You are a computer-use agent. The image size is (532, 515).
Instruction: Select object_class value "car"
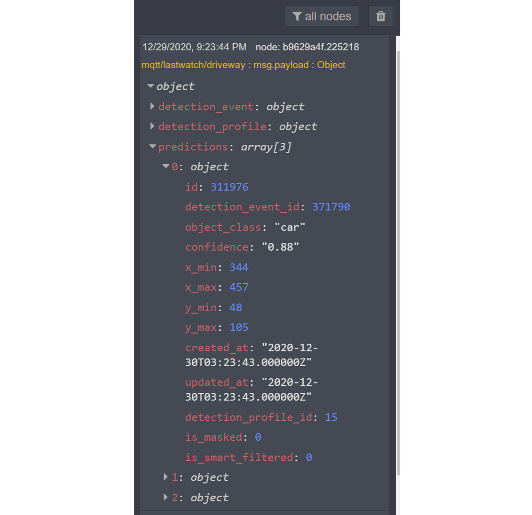[290, 227]
